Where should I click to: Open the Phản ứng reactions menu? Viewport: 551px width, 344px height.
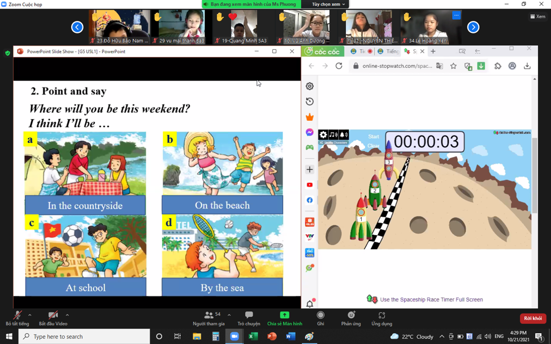click(x=351, y=317)
